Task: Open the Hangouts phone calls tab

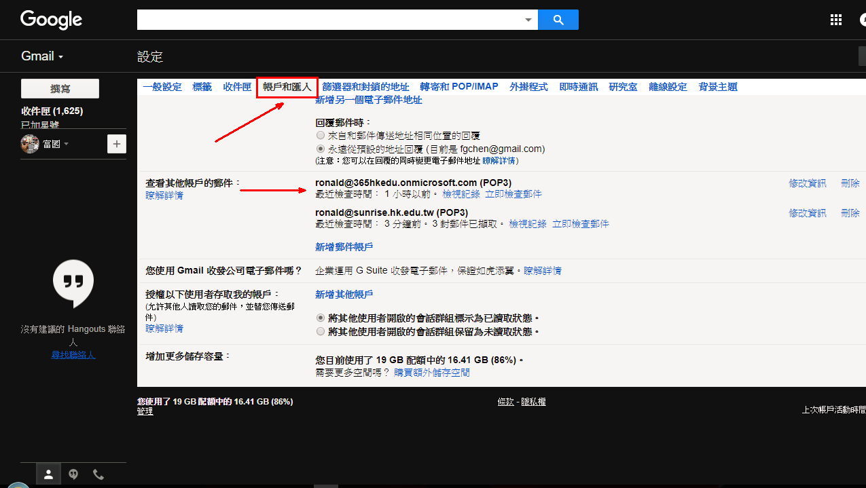Action: click(98, 474)
